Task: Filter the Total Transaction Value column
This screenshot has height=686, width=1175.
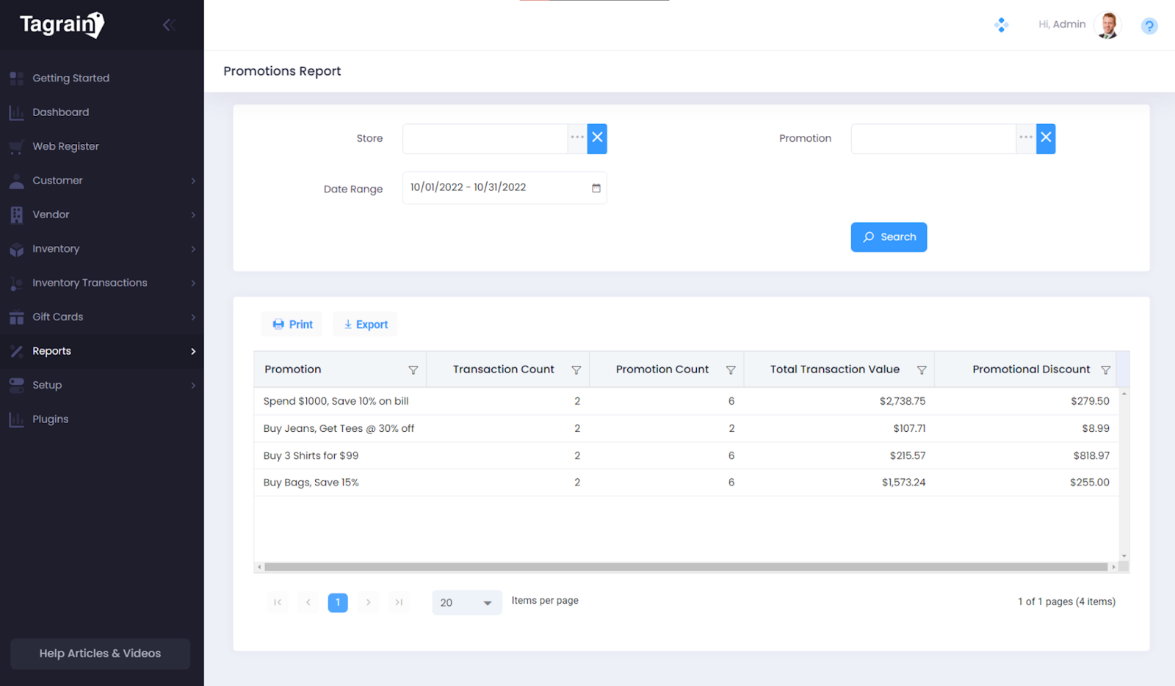Action: pyautogui.click(x=921, y=370)
